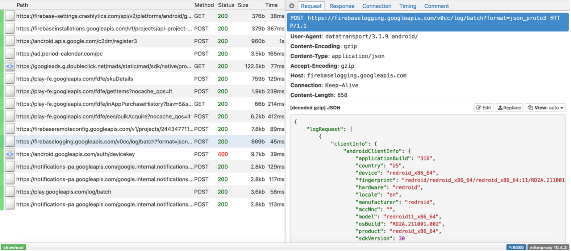
Task: Click the firebaseremoteconfig flow file icon
Action: [10, 129]
